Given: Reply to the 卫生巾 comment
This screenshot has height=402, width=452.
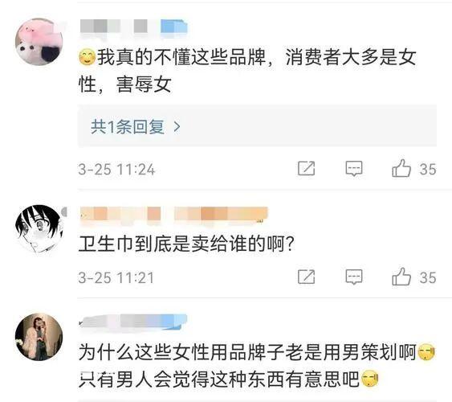Looking at the screenshot, I should tap(354, 277).
